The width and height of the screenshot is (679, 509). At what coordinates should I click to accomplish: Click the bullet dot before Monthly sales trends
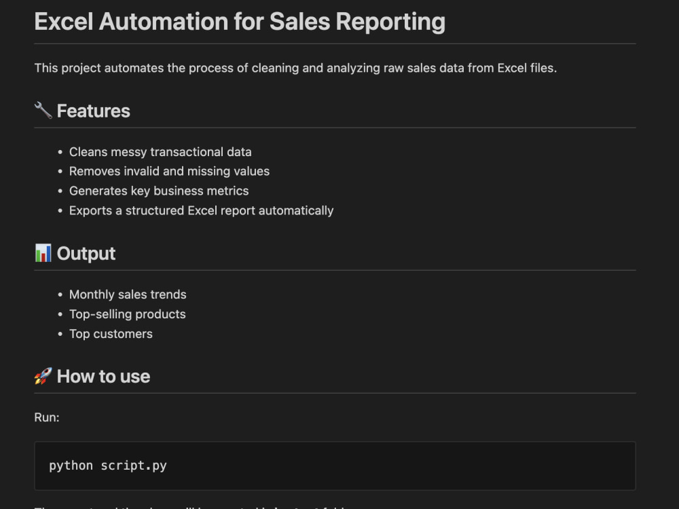click(x=60, y=295)
